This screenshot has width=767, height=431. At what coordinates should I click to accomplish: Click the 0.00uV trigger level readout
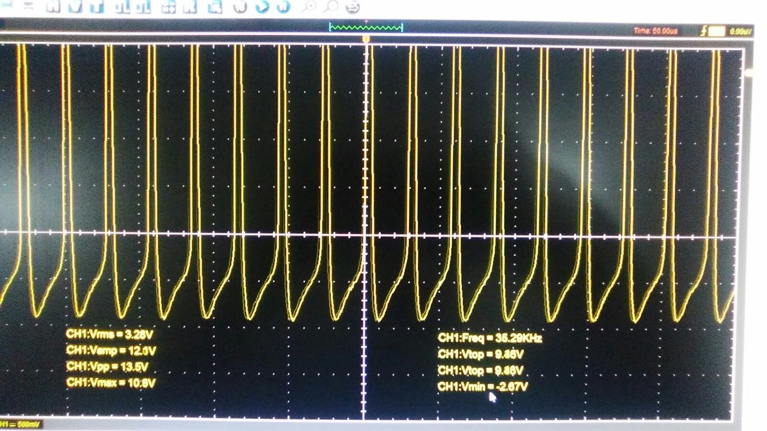pyautogui.click(x=740, y=32)
